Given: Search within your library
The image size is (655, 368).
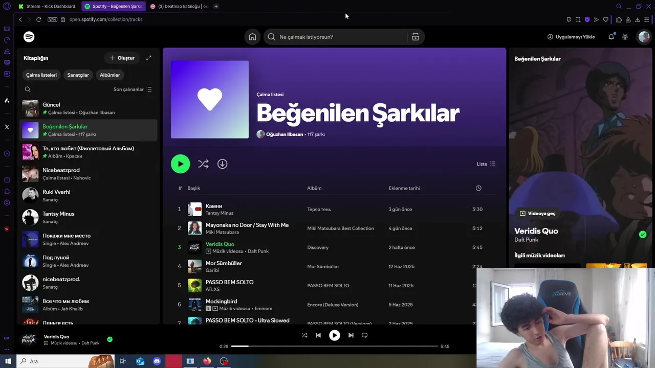Looking at the screenshot, I should click(28, 89).
